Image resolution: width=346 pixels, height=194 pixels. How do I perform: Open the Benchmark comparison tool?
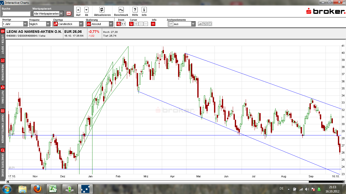[121, 10]
